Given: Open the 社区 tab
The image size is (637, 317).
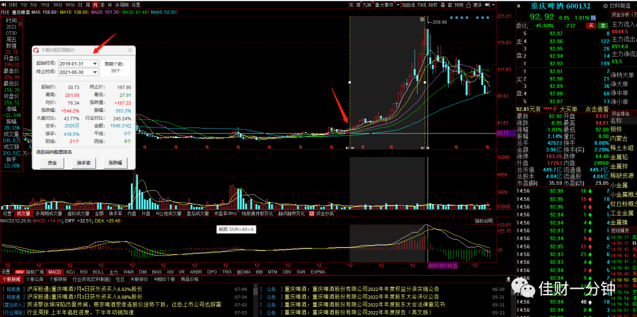Looking at the screenshot, I should (x=120, y=279).
